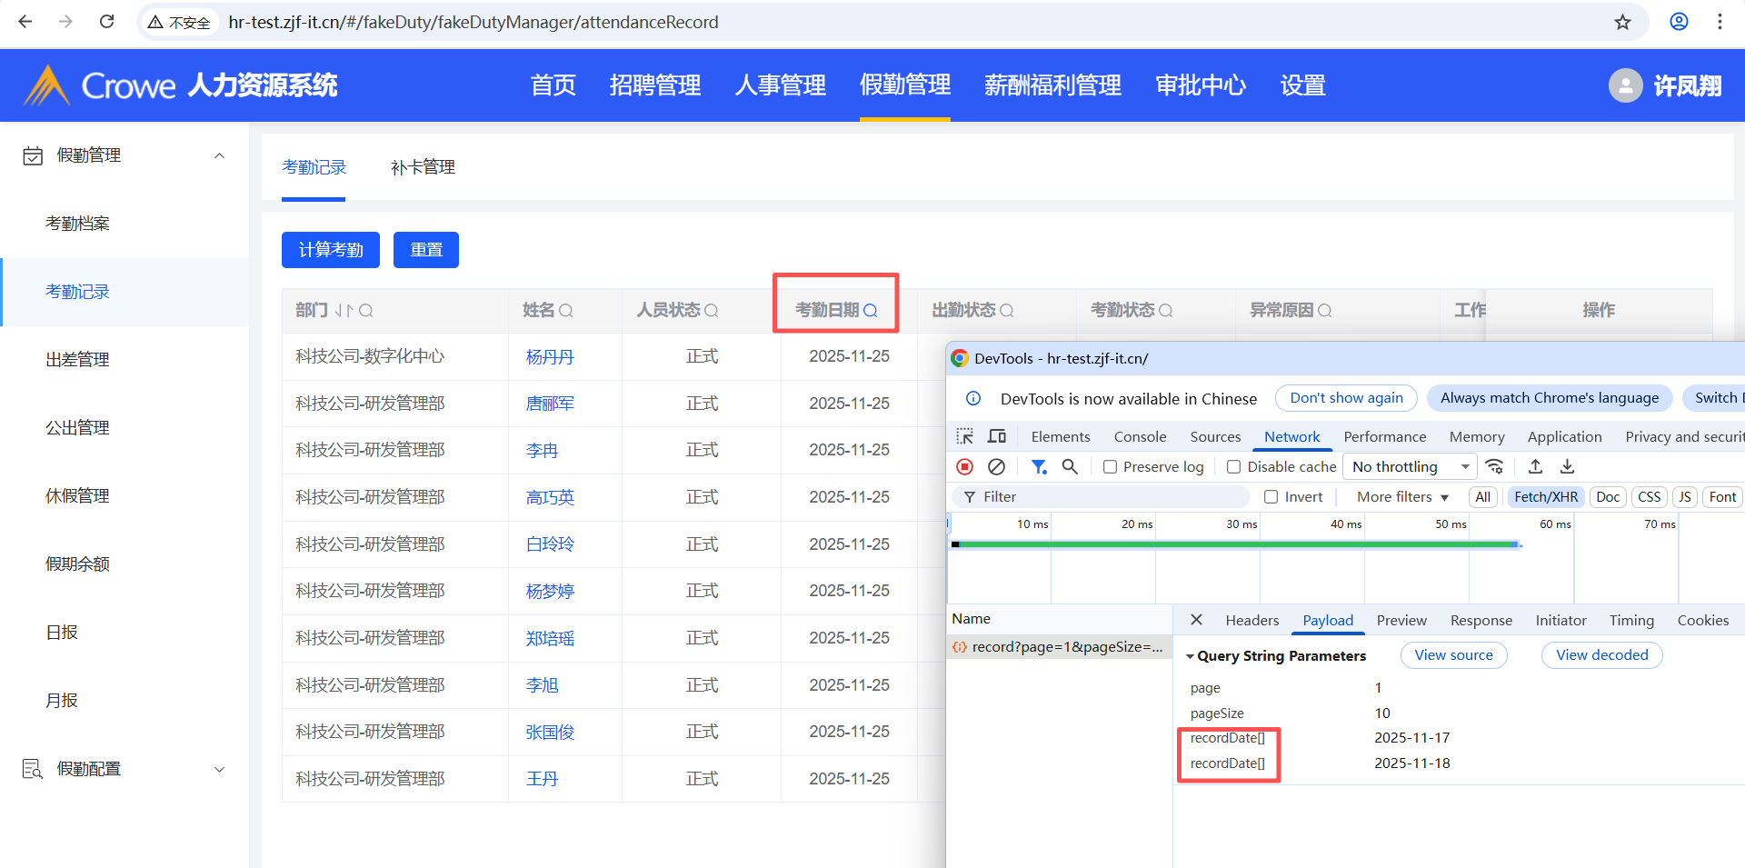Click the browser reload page icon

(x=107, y=22)
